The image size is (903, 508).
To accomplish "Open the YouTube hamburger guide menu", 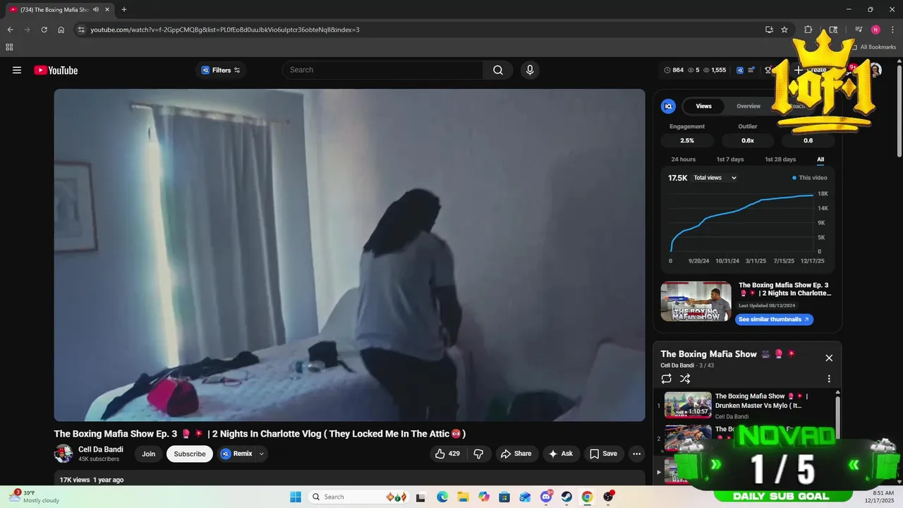I will tap(17, 70).
